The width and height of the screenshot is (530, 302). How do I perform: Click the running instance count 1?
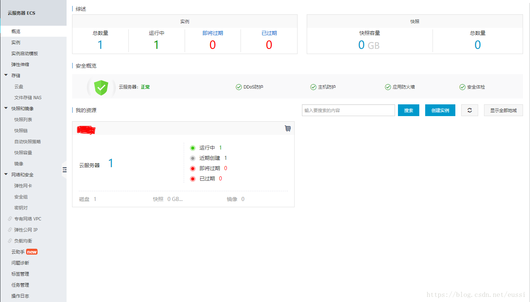156,45
